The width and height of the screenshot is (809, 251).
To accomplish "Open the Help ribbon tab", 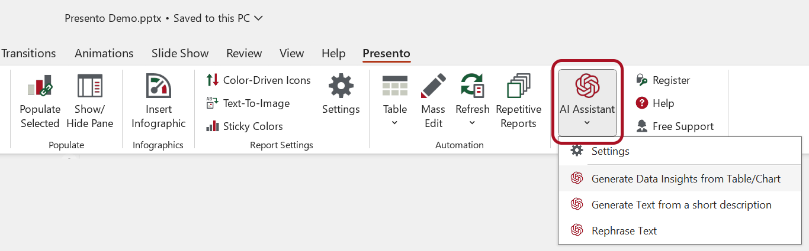I will 333,53.
